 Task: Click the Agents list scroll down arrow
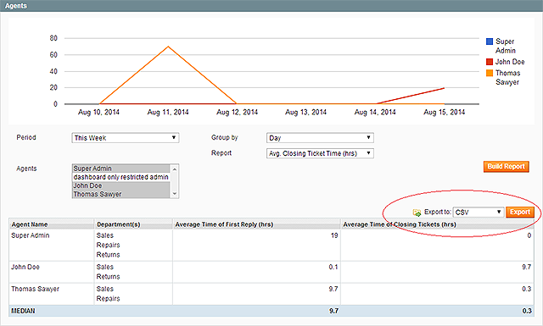(175, 194)
